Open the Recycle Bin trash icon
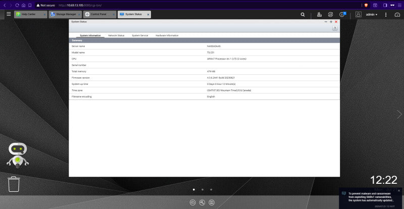 pos(14,184)
